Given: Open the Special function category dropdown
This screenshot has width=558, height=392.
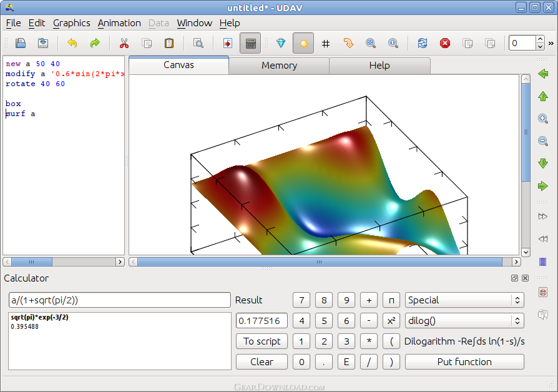Looking at the screenshot, I should click(464, 300).
